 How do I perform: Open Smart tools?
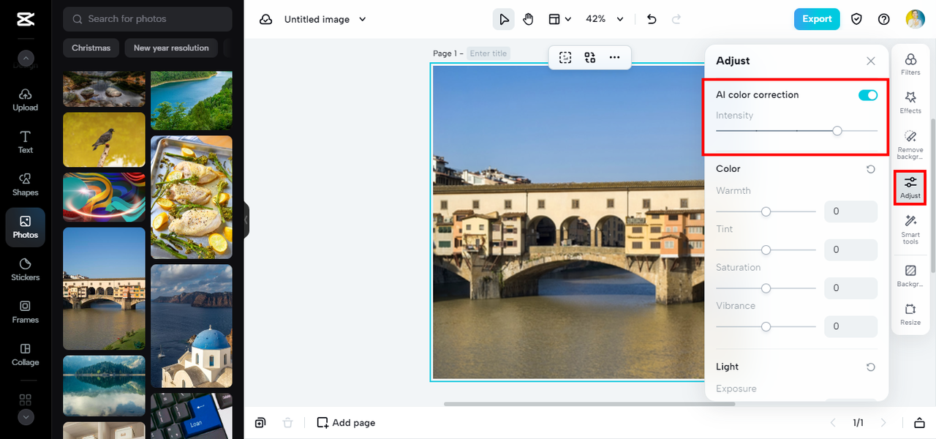click(910, 230)
